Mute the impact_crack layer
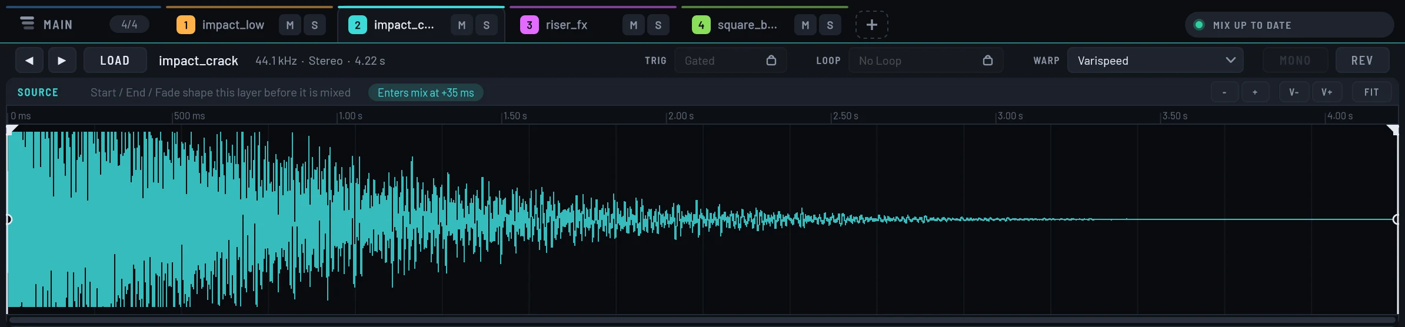Screen dimensions: 1405x327 462,25
